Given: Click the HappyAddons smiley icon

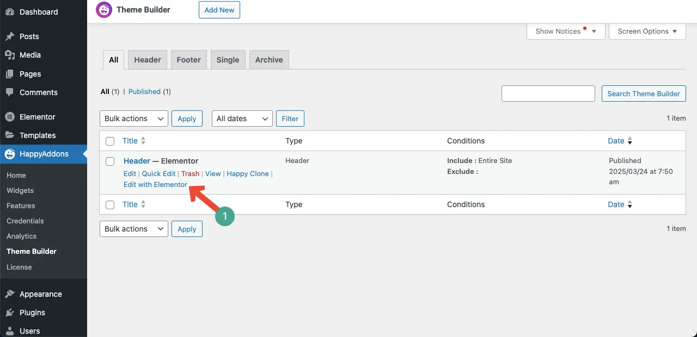Looking at the screenshot, I should click(x=10, y=154).
